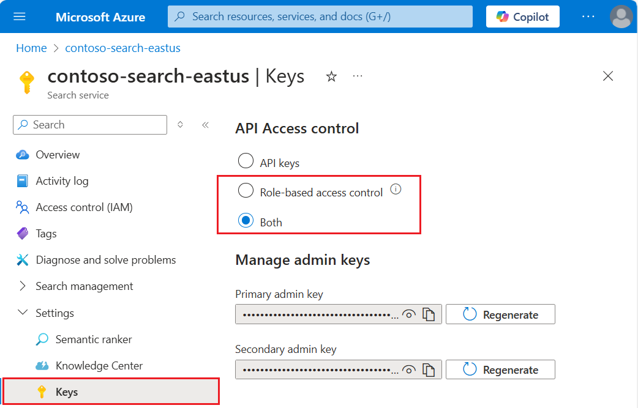This screenshot has width=638, height=408.
Task: Collapse the sidebar with double chevron
Action: point(205,125)
